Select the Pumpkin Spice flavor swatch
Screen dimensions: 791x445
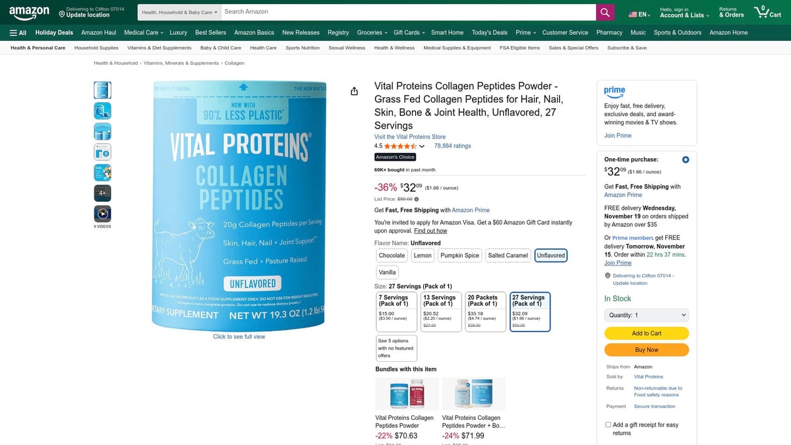pos(459,255)
